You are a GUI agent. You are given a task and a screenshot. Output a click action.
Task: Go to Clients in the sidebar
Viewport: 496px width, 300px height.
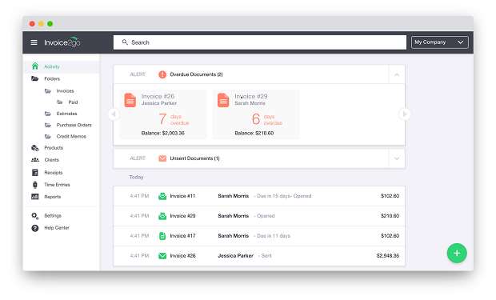click(x=51, y=160)
